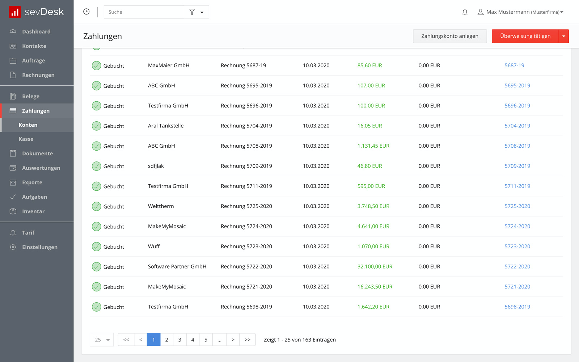
Task: Open the Dashboard from the sidebar
Action: tap(36, 31)
